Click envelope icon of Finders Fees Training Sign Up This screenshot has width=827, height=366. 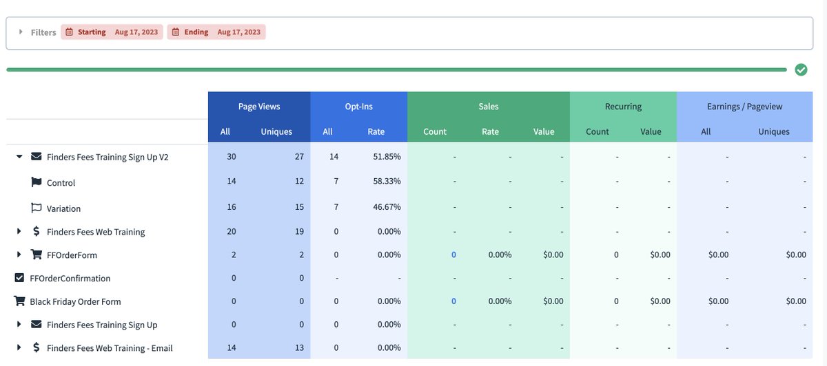37,324
